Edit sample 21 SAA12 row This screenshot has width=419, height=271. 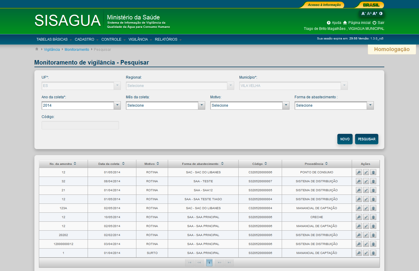pyautogui.click(x=366, y=190)
